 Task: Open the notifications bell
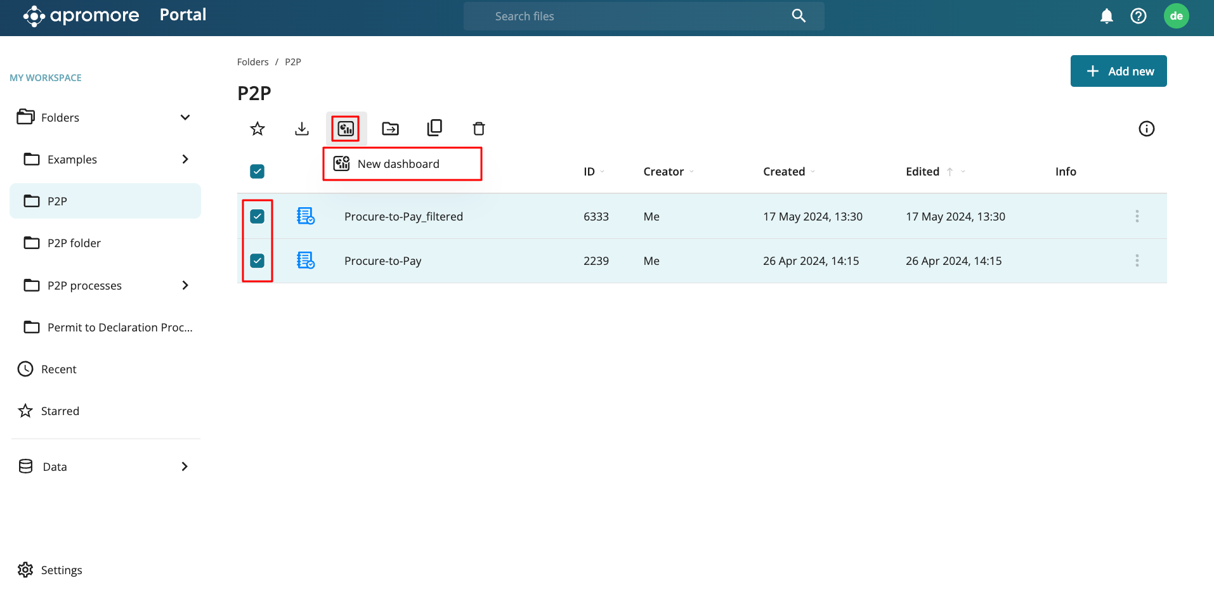pyautogui.click(x=1106, y=16)
